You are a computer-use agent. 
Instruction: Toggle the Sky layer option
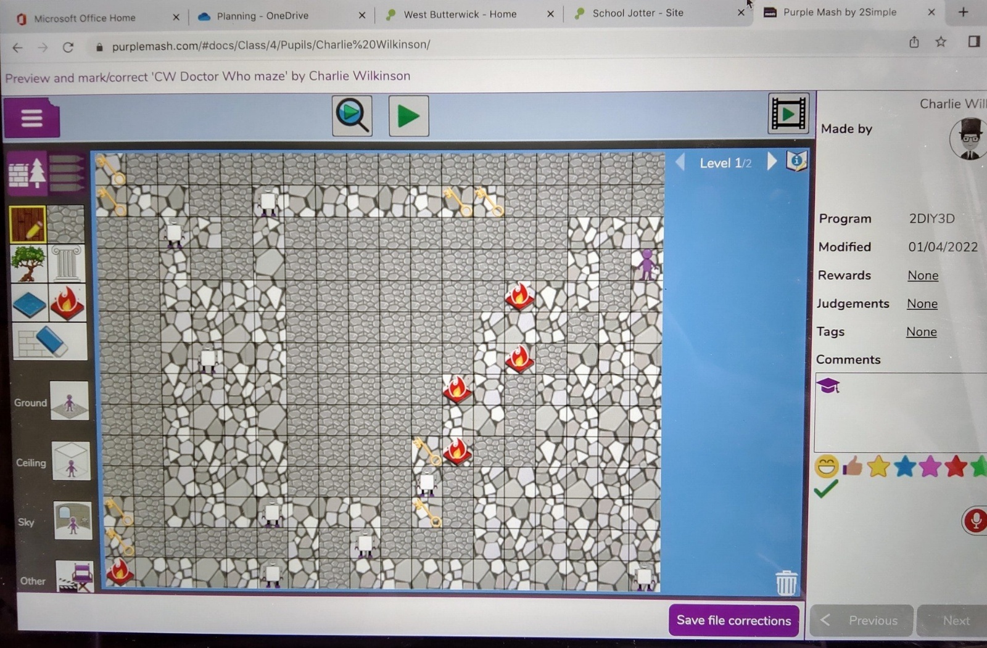click(x=72, y=521)
